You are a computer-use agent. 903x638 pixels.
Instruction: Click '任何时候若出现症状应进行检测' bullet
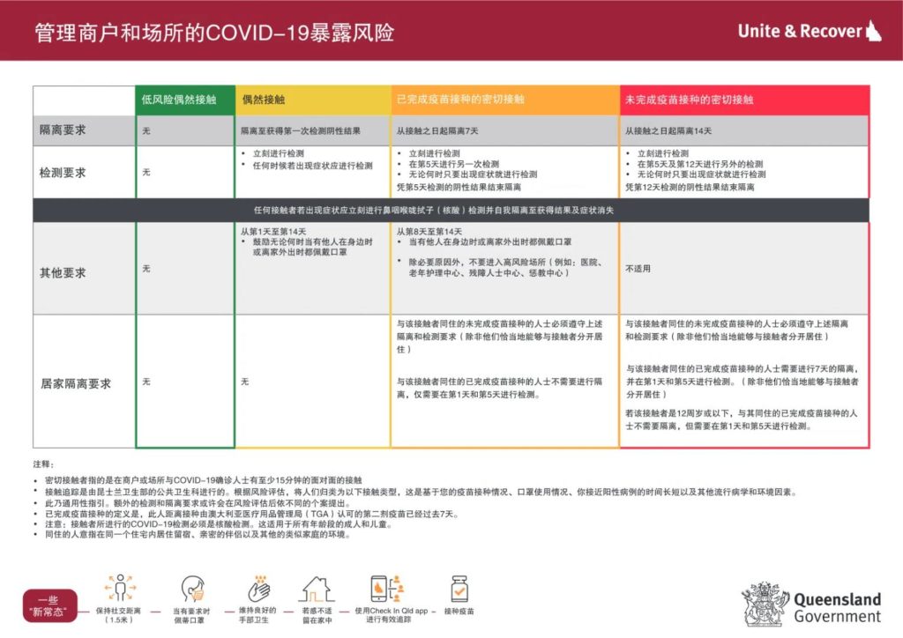point(313,166)
